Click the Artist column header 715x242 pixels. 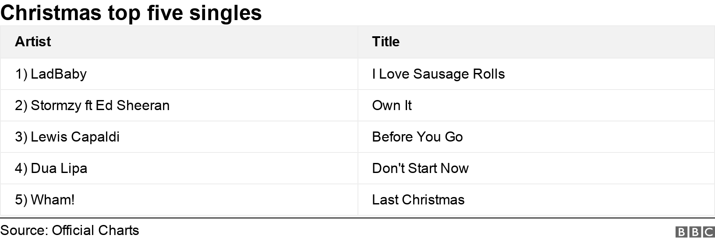[x=33, y=41]
